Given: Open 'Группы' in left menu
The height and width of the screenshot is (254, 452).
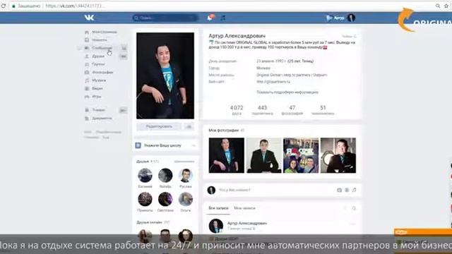Looking at the screenshot, I should (98, 64).
